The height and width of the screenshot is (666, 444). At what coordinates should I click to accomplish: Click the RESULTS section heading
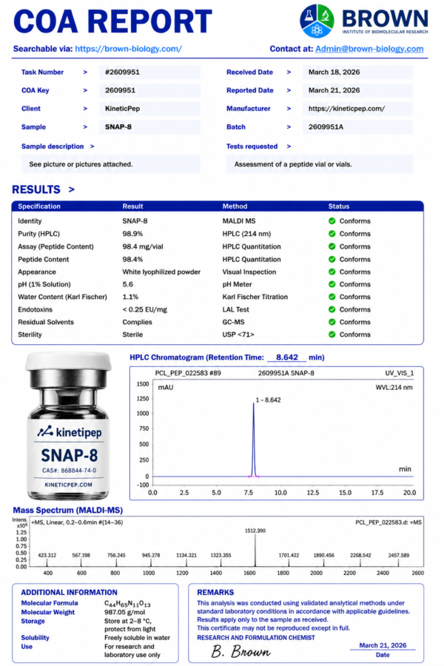click(36, 189)
